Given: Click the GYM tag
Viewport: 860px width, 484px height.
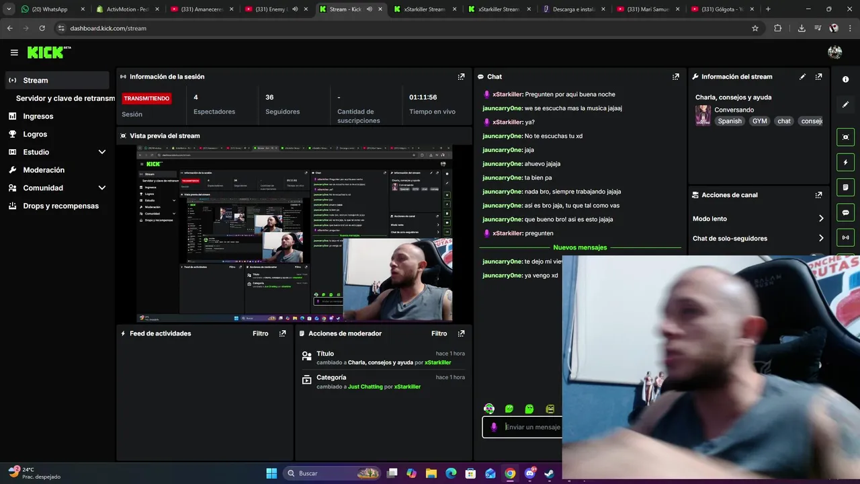Looking at the screenshot, I should [x=759, y=121].
